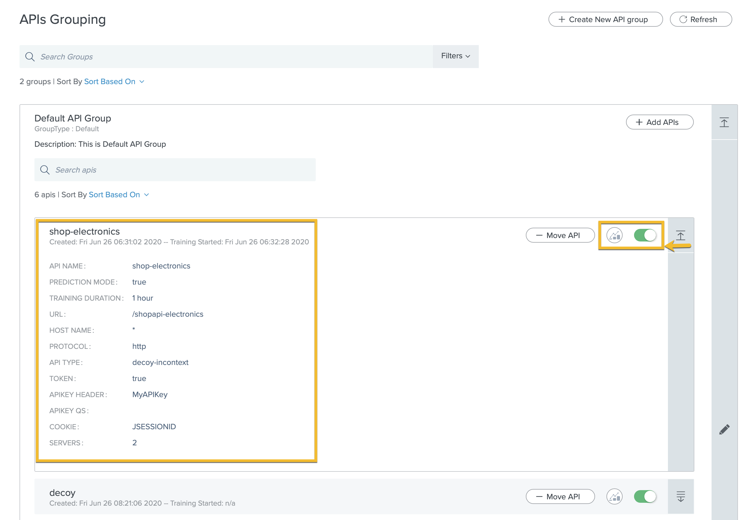Toggle off the shop-electronics API switch
Screen dimensions: 746x520
tap(645, 235)
